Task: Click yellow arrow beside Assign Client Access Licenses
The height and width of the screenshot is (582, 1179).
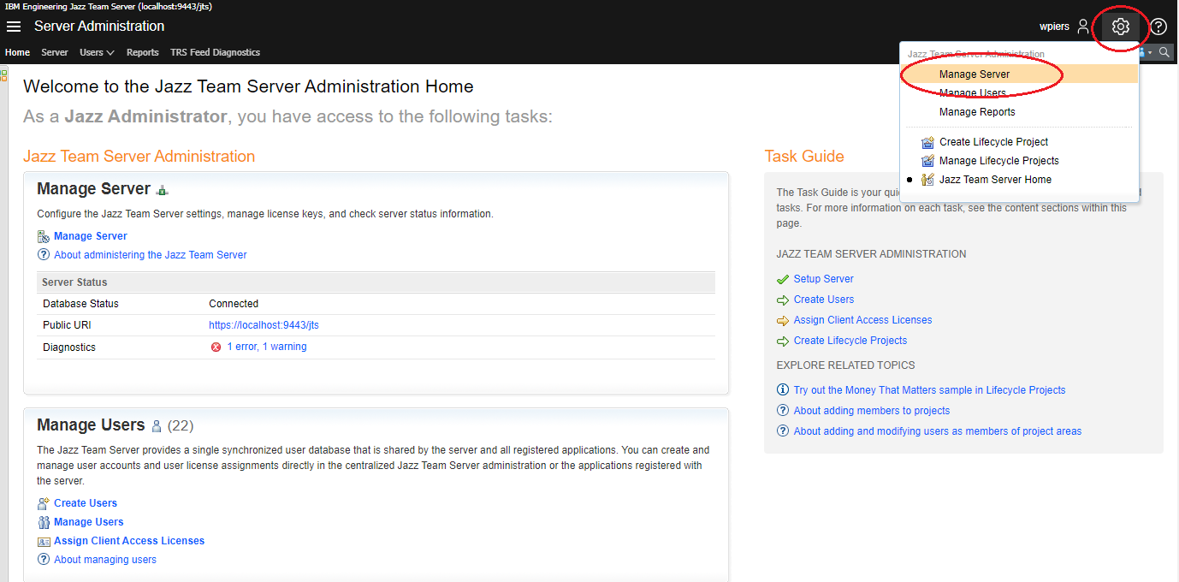Action: point(783,320)
